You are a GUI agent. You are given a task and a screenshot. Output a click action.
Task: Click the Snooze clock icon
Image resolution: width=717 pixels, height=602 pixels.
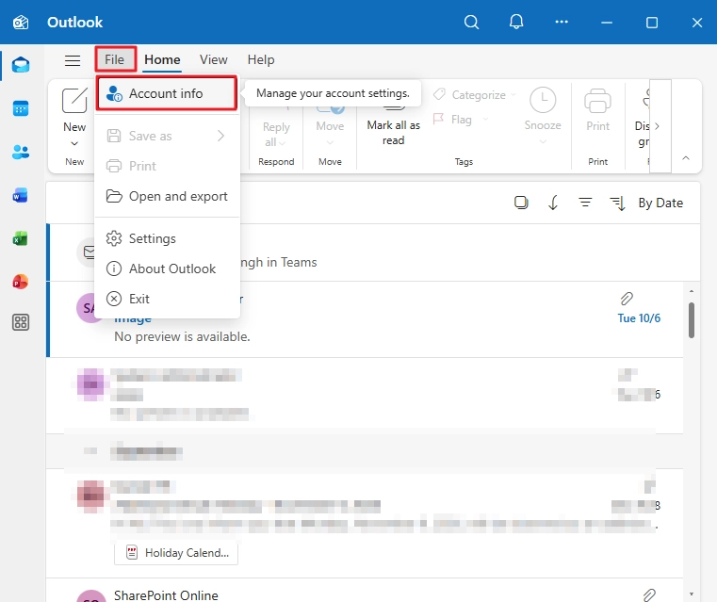click(543, 100)
